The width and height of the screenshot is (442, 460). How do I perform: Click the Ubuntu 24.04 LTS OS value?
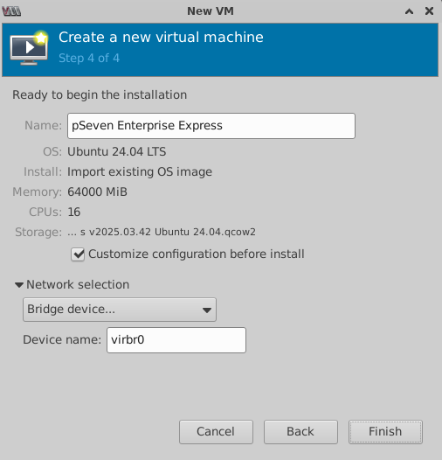pyautogui.click(x=117, y=151)
